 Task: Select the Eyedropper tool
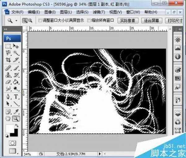16,112
